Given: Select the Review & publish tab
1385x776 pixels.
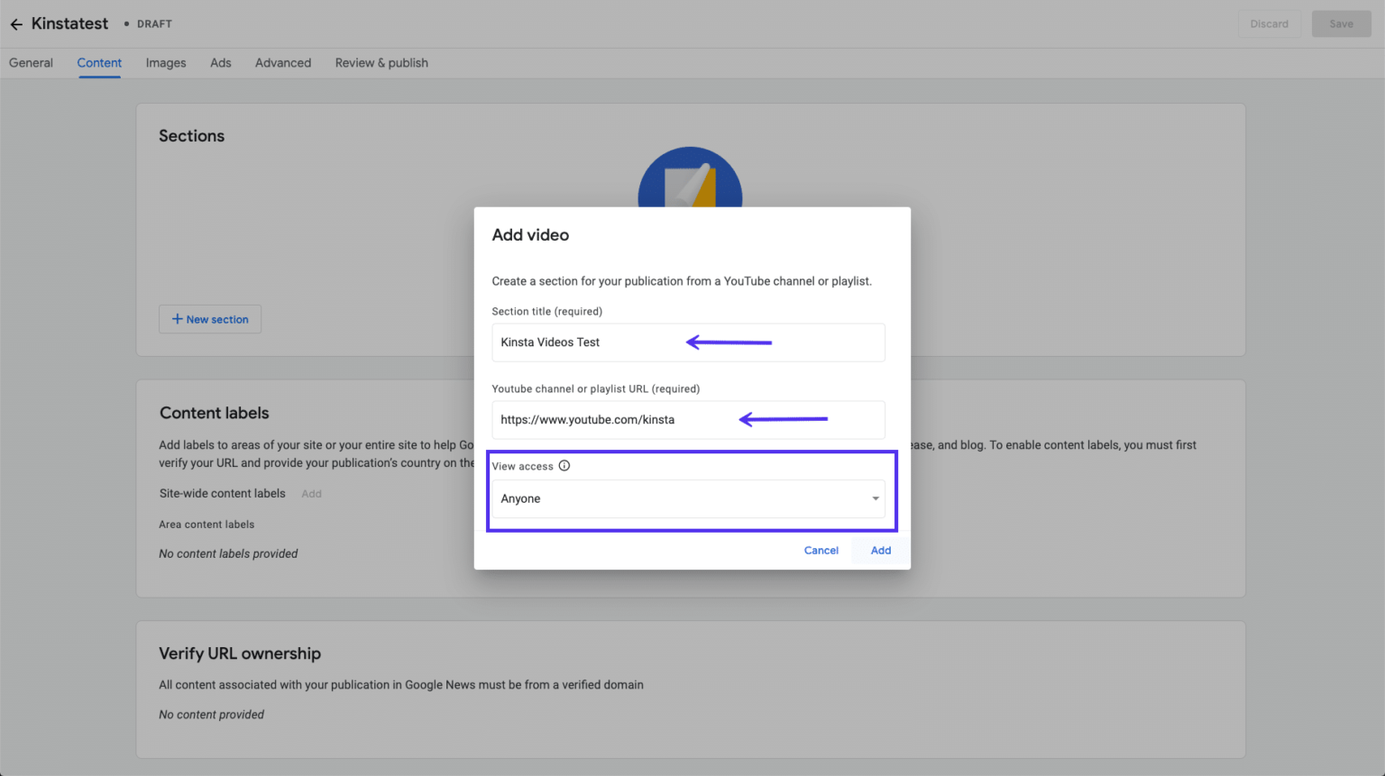Looking at the screenshot, I should pyautogui.click(x=381, y=62).
